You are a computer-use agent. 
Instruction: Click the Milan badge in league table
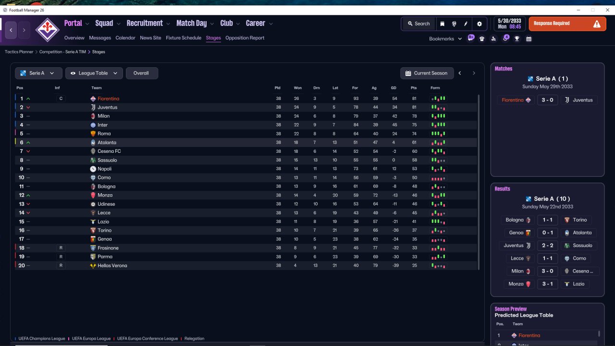pyautogui.click(x=93, y=116)
